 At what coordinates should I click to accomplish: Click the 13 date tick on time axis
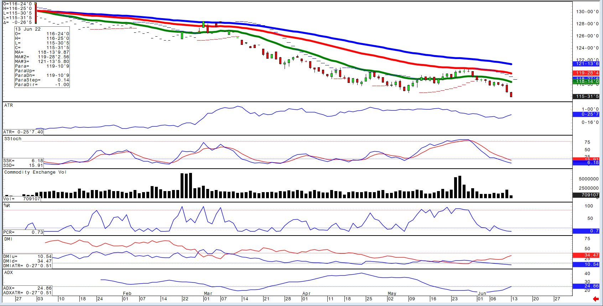point(514,299)
